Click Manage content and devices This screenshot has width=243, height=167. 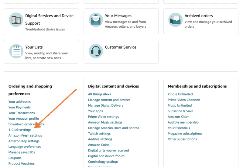pos(109,100)
